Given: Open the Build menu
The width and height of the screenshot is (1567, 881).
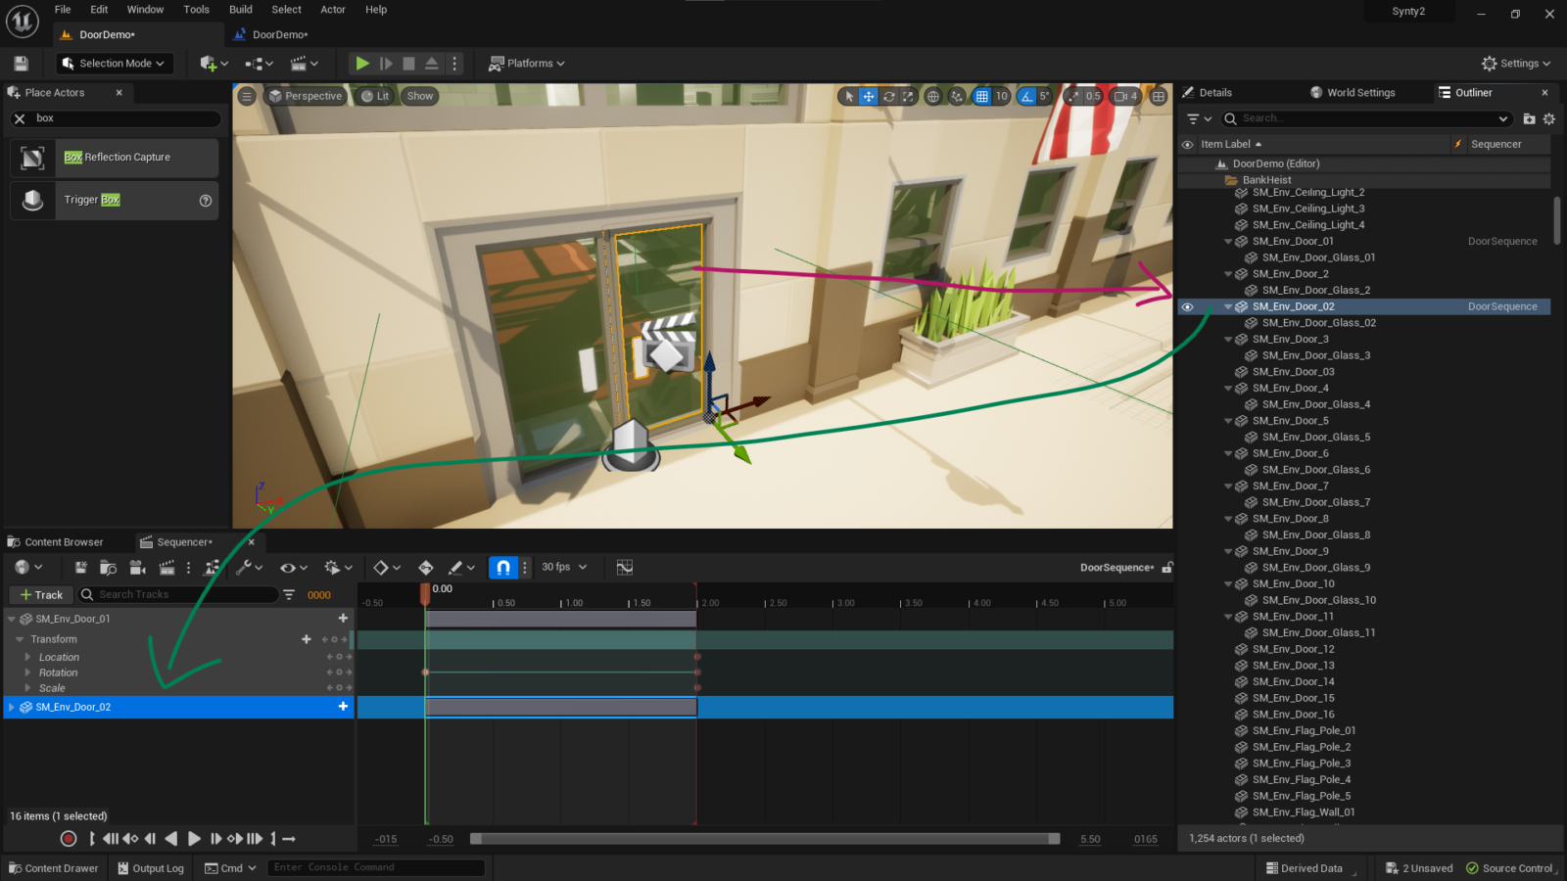Looking at the screenshot, I should [x=240, y=9].
